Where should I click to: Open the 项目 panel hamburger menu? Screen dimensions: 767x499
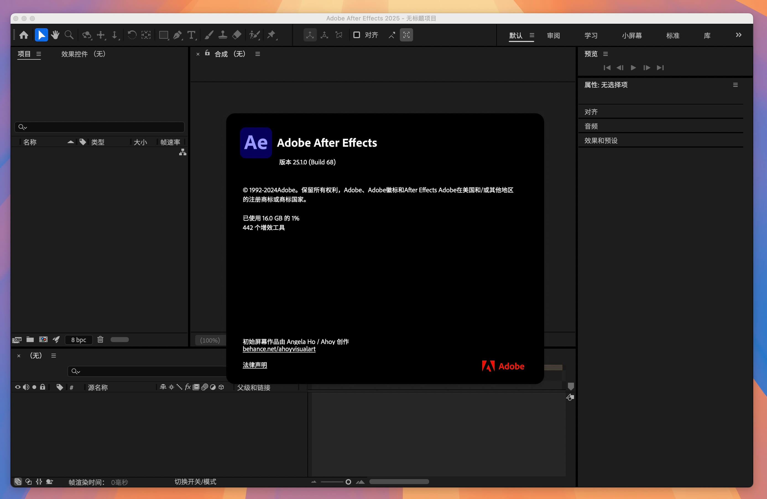click(x=39, y=54)
